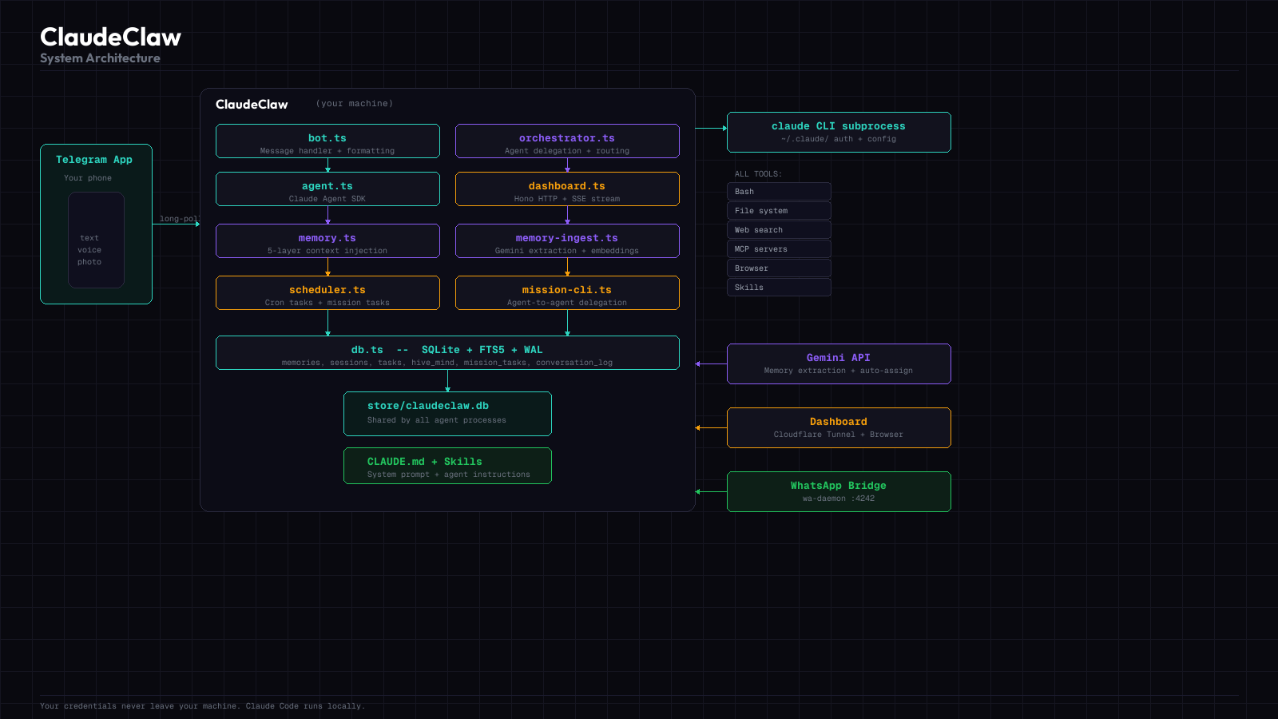Select the Dashboard Cloudflare Tunnel box
1278x719 pixels.
(x=839, y=428)
